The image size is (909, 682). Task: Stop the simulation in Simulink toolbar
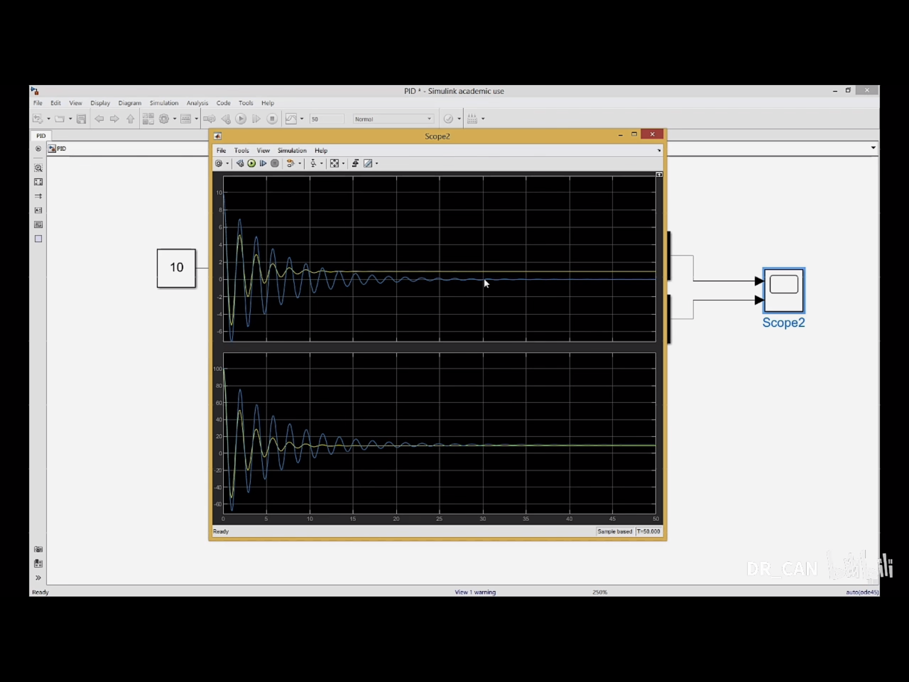click(x=272, y=119)
